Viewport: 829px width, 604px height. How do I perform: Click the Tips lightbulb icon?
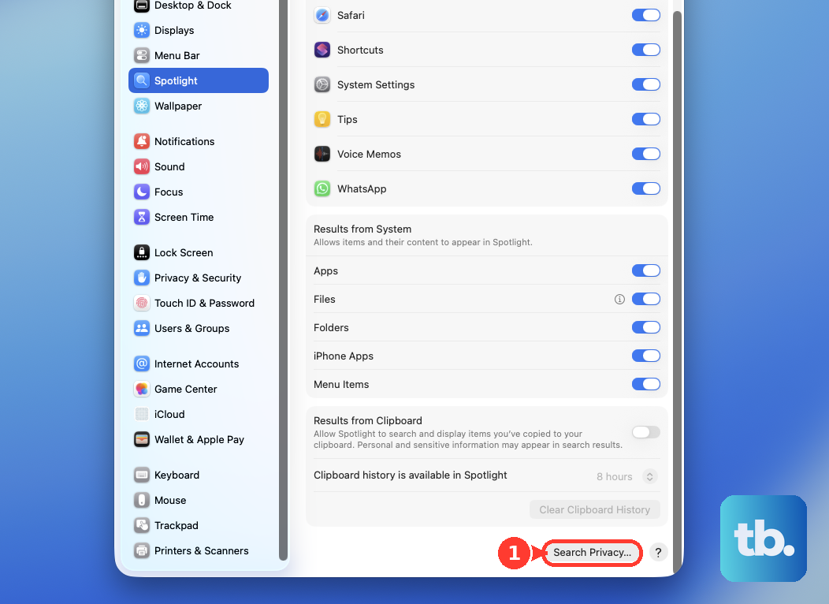322,120
